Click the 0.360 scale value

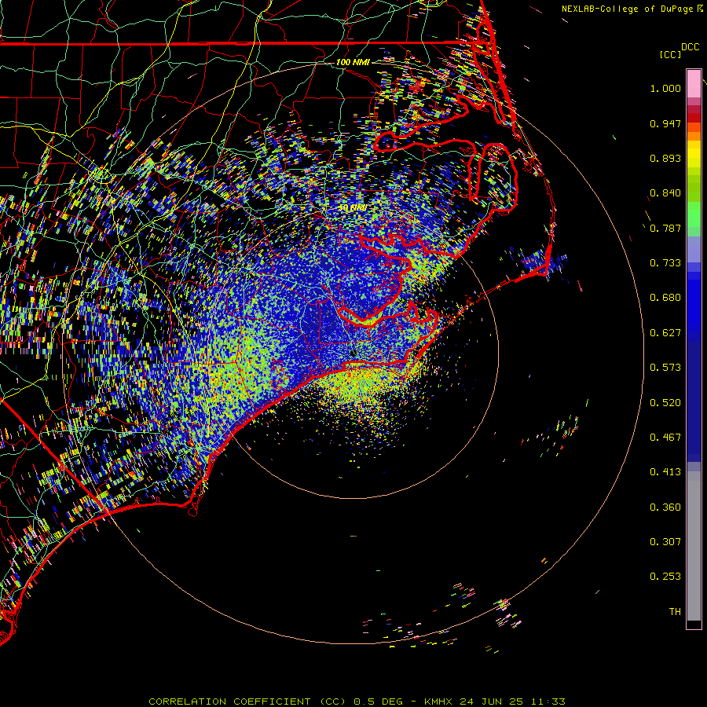coord(665,507)
